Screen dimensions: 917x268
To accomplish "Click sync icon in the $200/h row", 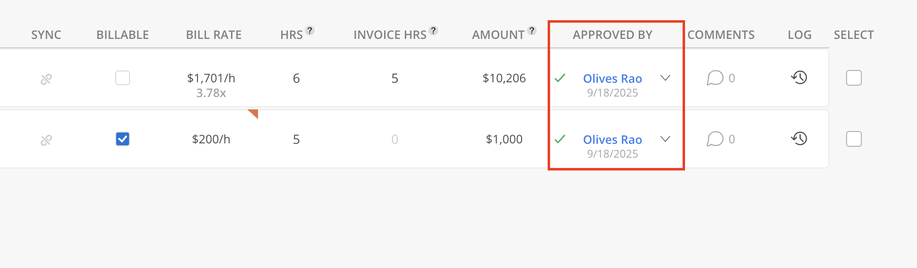I will (46, 140).
